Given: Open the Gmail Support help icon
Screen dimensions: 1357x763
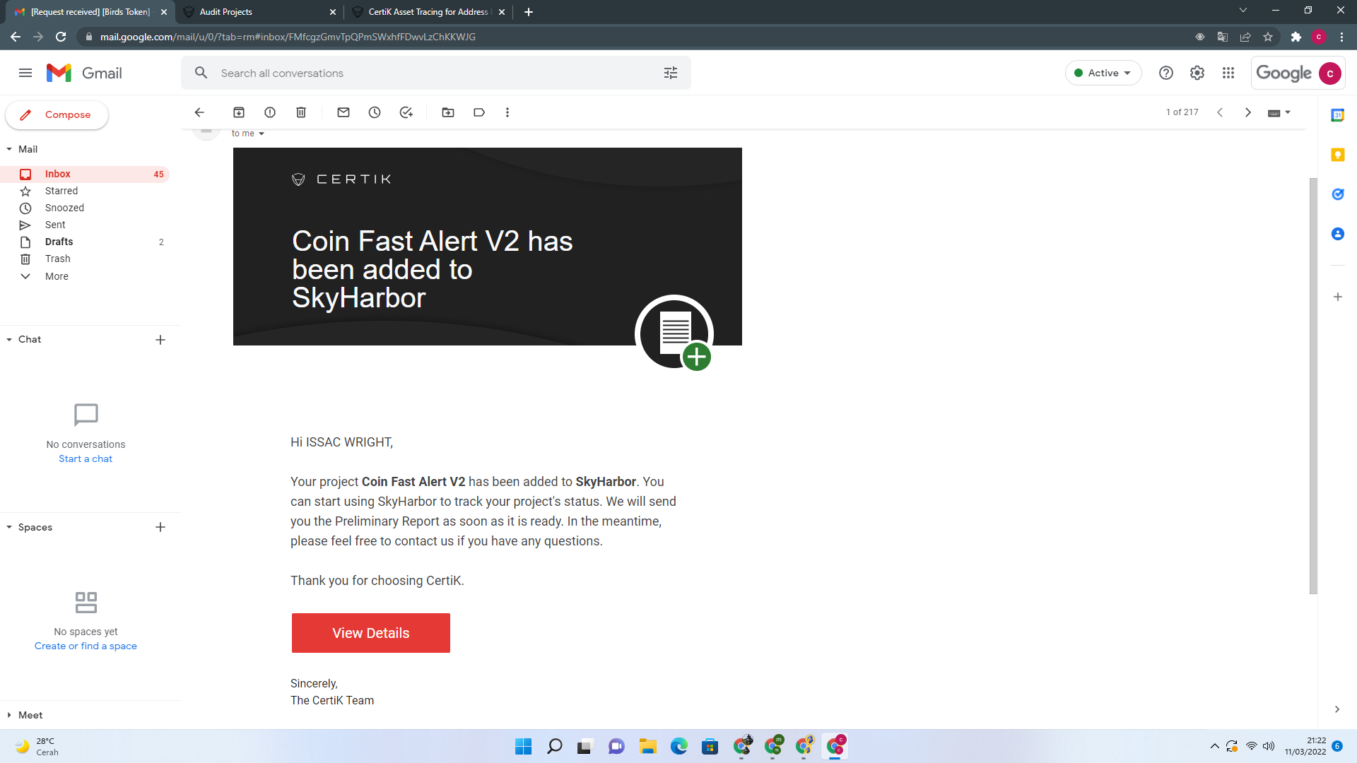Looking at the screenshot, I should [x=1166, y=73].
